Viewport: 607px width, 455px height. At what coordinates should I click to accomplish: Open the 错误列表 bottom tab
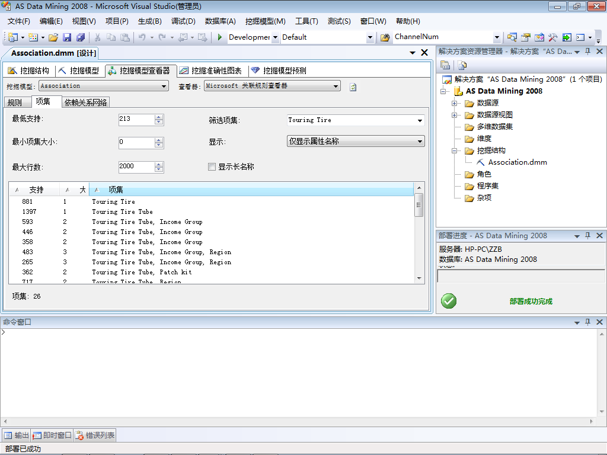coord(95,435)
